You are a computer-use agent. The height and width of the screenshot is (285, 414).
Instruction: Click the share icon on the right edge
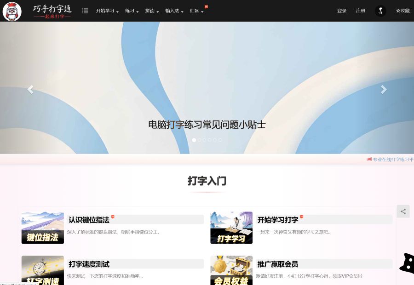point(403,211)
